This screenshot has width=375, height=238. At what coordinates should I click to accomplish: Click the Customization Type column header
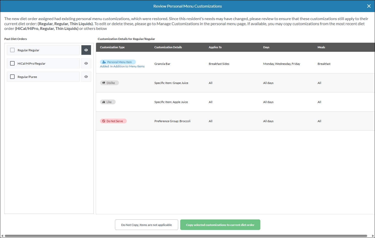[112, 47]
